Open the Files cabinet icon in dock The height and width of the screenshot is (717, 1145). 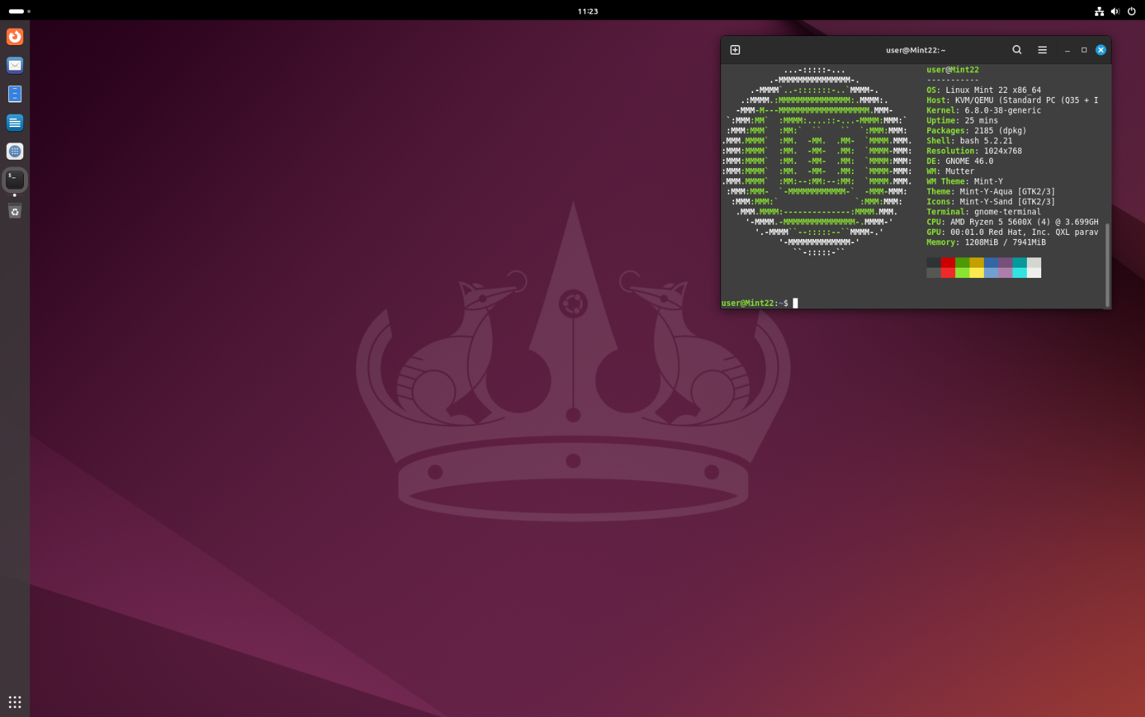click(x=15, y=94)
